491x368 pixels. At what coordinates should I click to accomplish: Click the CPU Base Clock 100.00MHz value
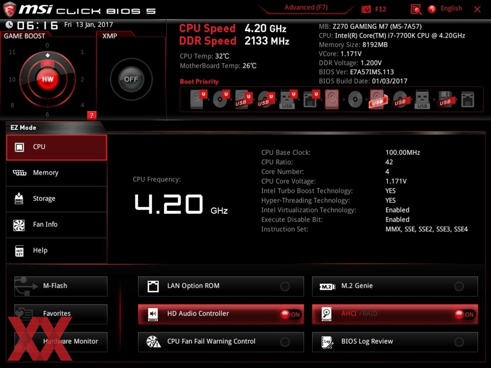[403, 153]
